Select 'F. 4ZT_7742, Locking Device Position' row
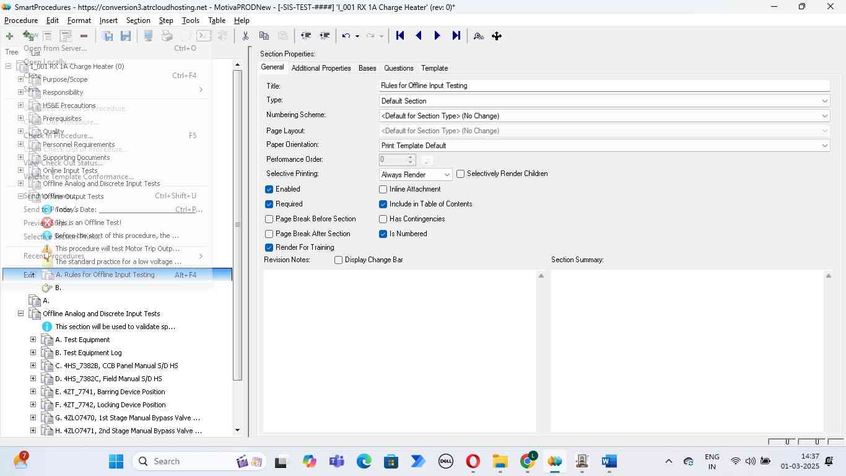This screenshot has height=476, width=846. tap(110, 405)
